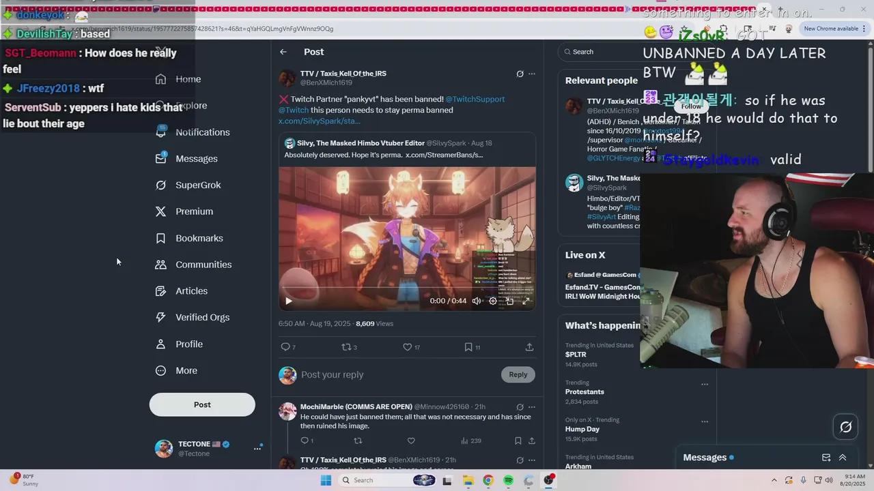Image resolution: width=874 pixels, height=491 pixels.
Task: Open the floating Grok button
Action: [846, 427]
